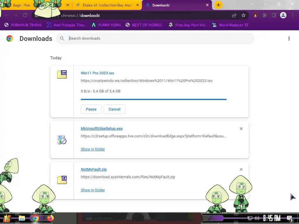
Task: Open the Chrome profile avatar
Action: point(283,15)
